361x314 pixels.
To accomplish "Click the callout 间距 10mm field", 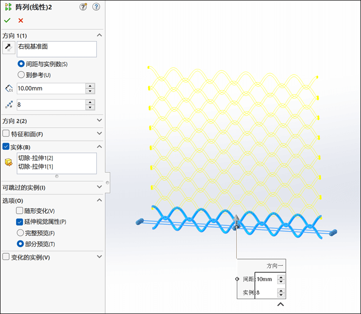I will 266,280.
